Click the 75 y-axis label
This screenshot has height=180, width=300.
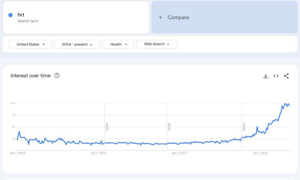(13, 115)
